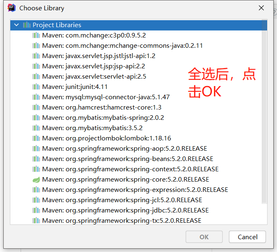Viewport: 277px width, 252px height.
Task: Click library icon beside jstl-api:1.2
Action: (36, 56)
